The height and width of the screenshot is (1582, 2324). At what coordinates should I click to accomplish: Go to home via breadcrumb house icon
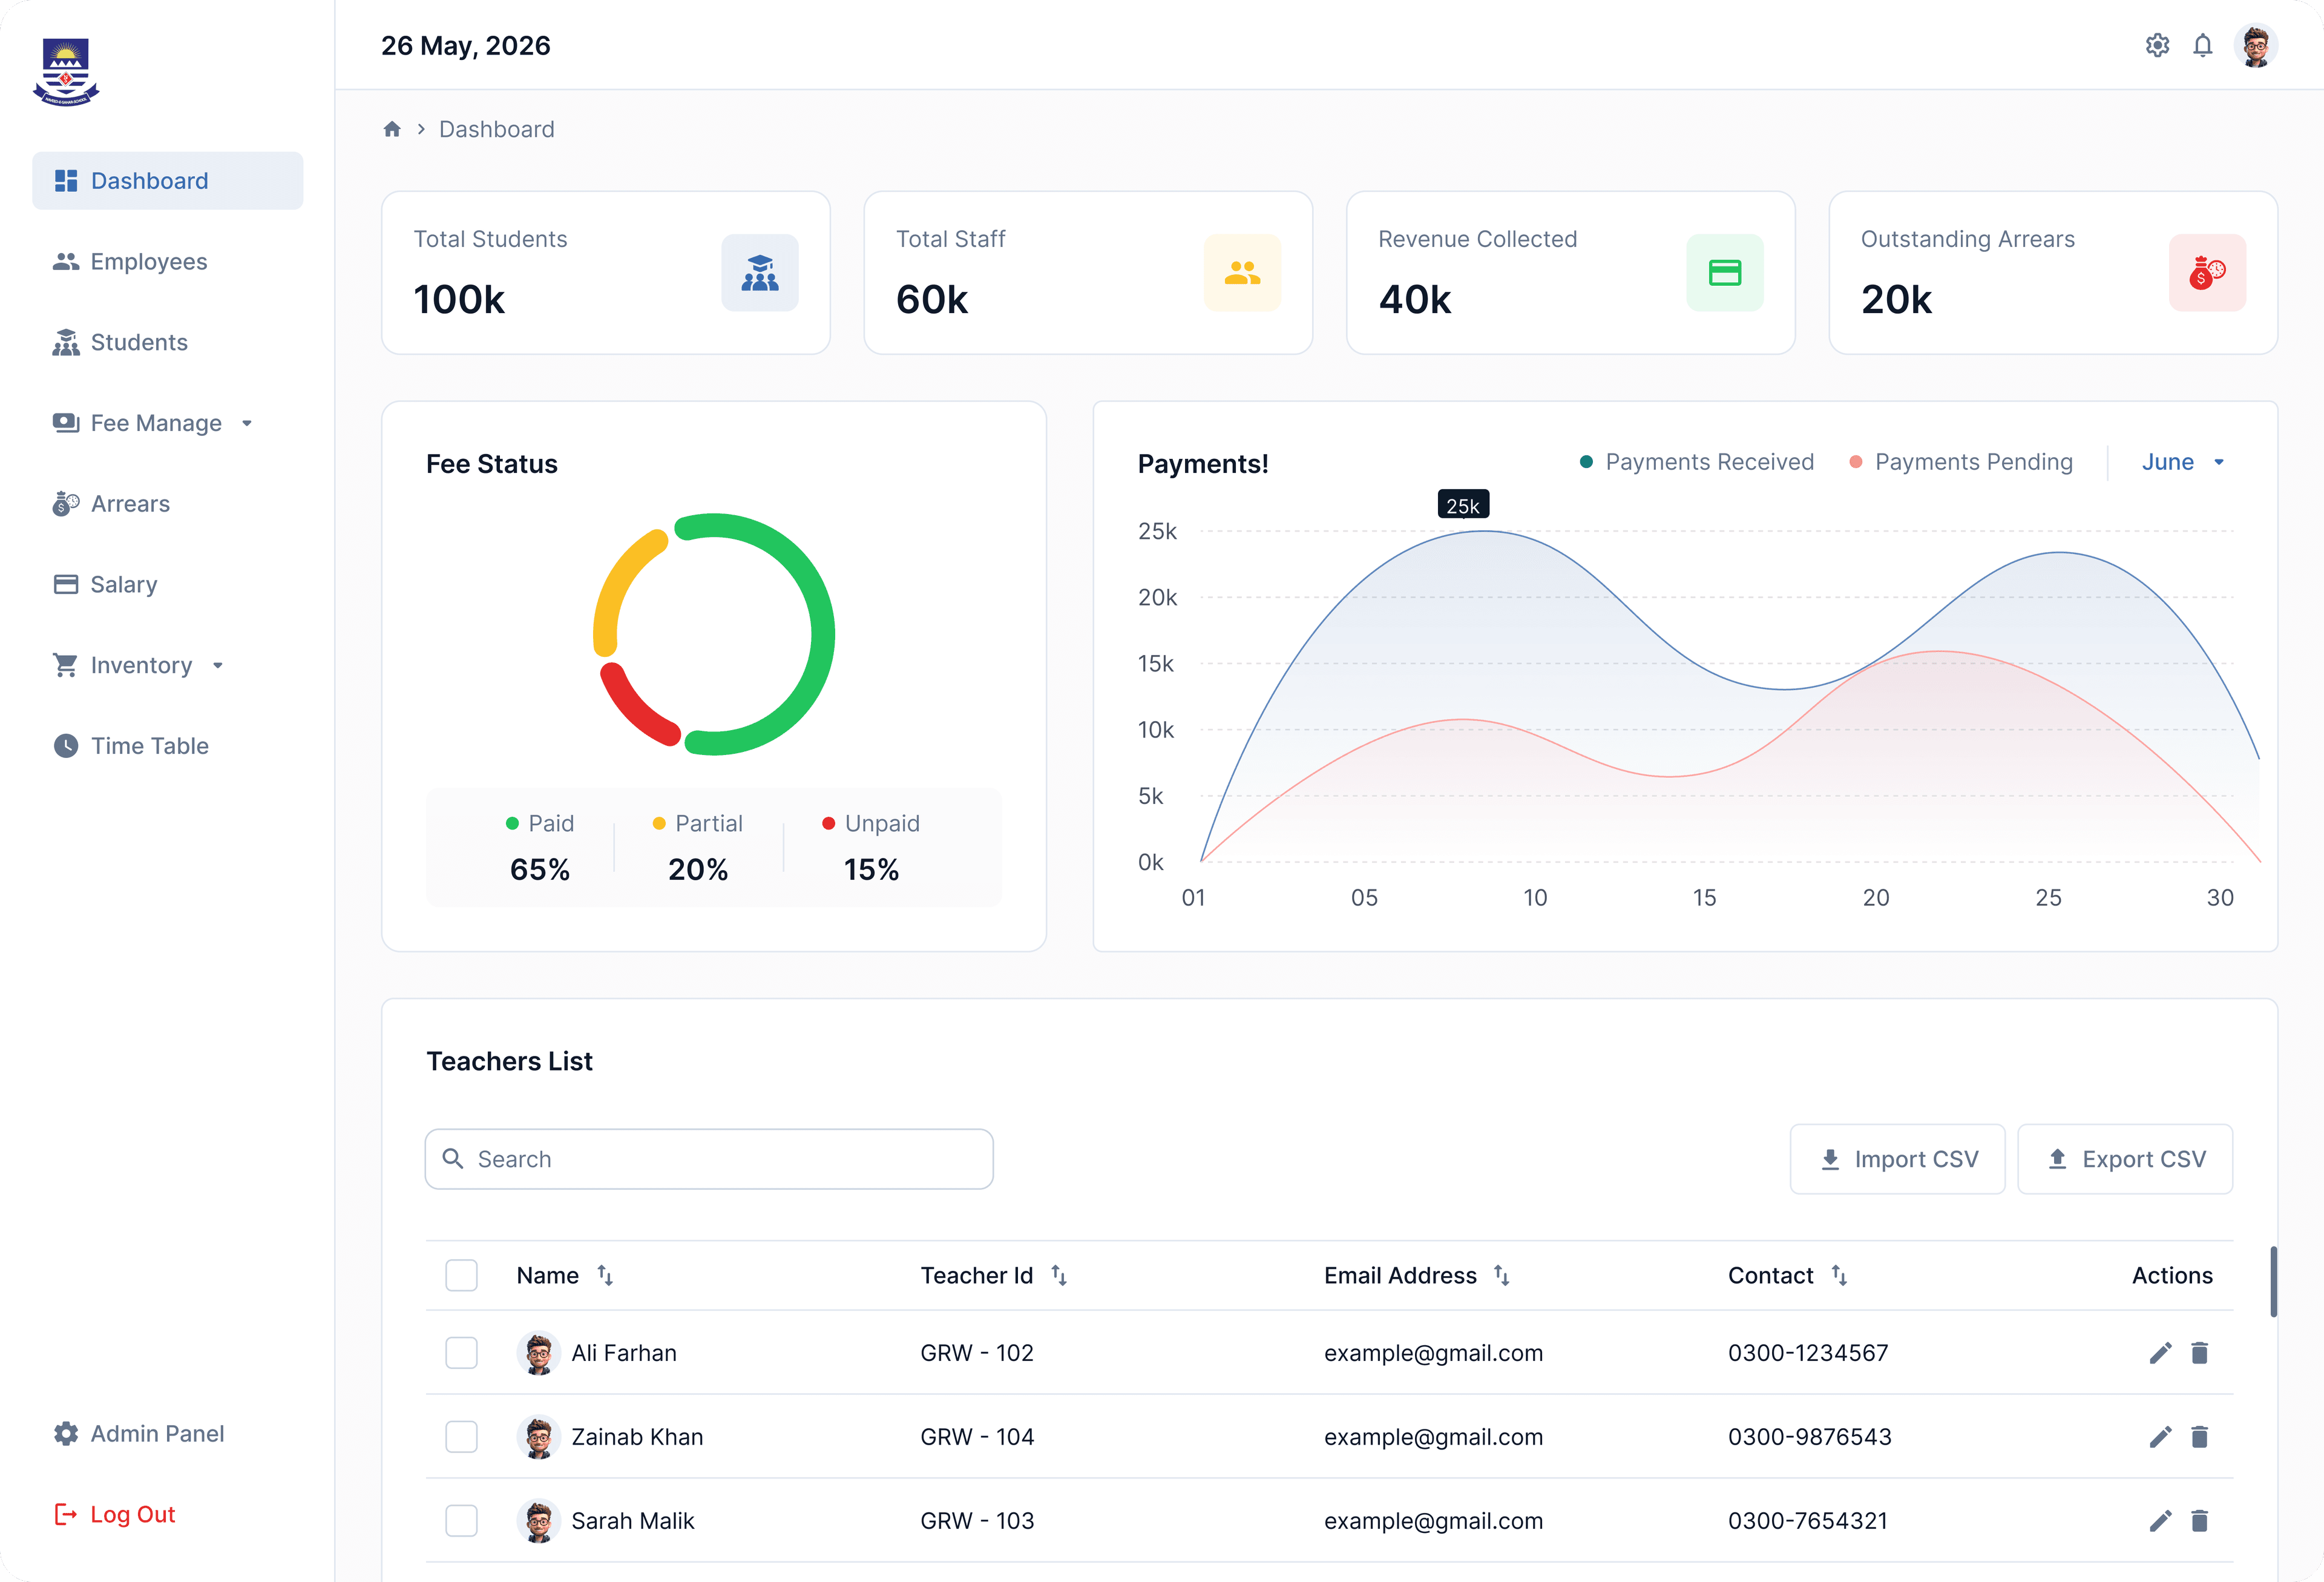click(392, 129)
